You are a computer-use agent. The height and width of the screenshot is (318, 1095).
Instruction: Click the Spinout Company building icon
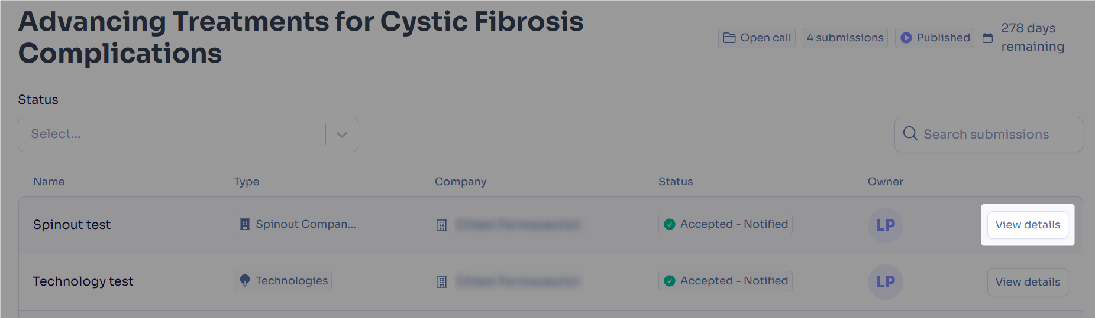pyautogui.click(x=245, y=224)
